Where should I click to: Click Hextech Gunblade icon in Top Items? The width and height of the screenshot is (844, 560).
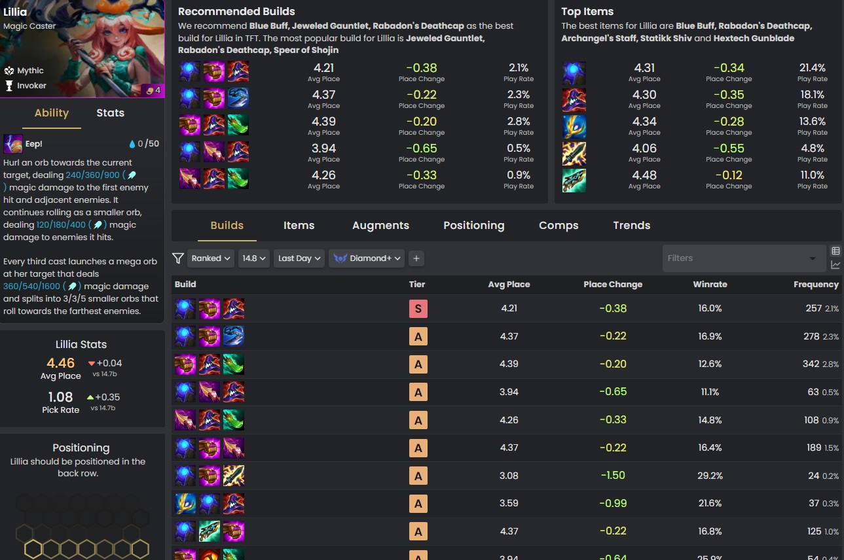click(x=574, y=181)
